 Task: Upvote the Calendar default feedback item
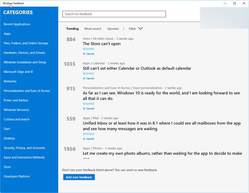[89, 78]
